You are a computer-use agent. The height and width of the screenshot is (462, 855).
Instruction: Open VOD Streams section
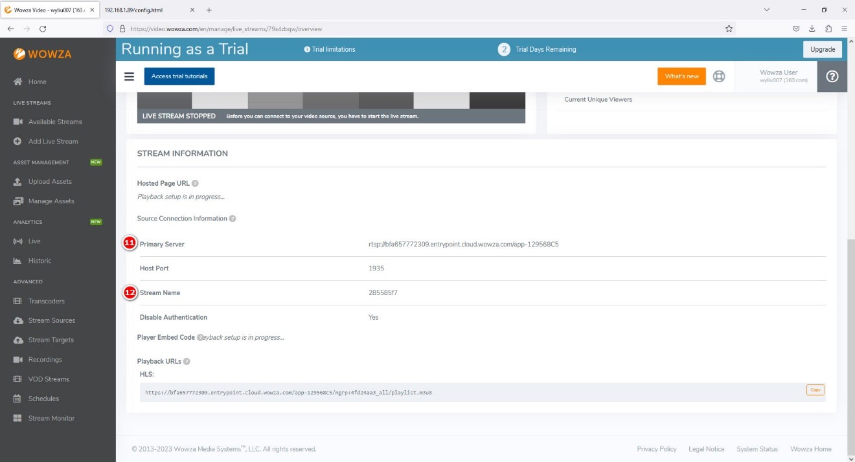pyautogui.click(x=49, y=379)
